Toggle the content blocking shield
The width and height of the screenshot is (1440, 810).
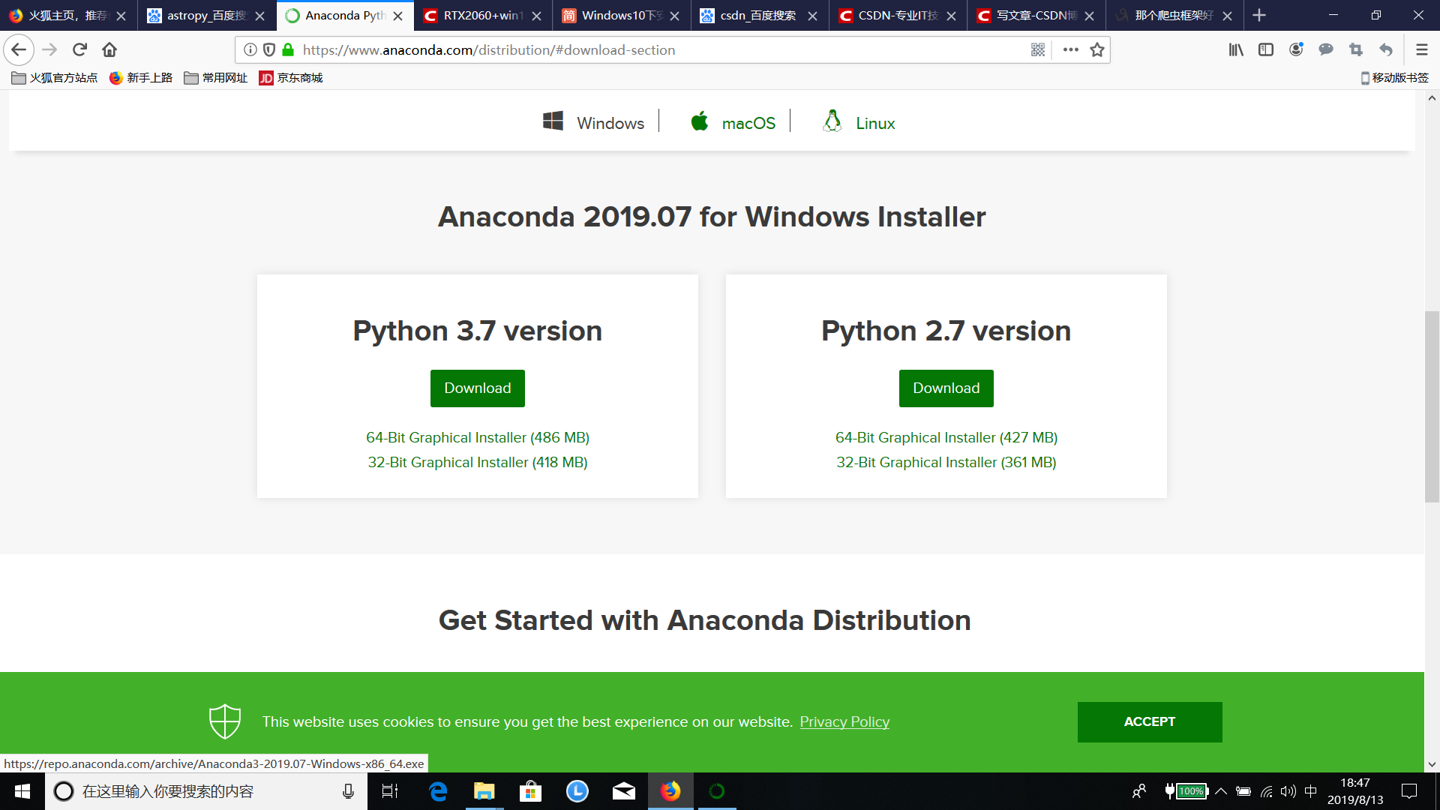point(268,49)
